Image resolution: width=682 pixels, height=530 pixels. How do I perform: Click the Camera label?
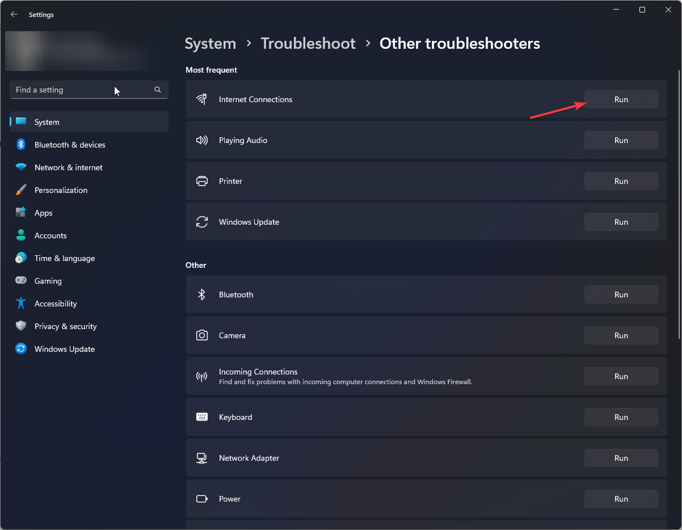tap(232, 335)
